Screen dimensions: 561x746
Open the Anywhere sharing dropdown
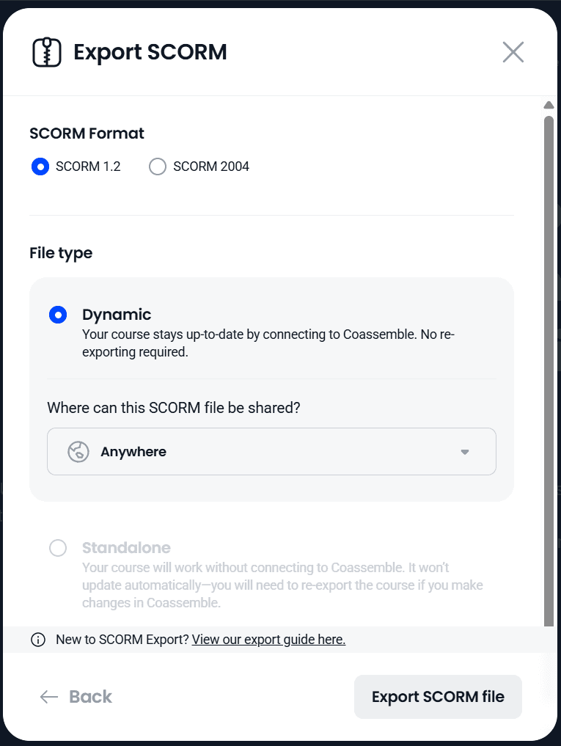(271, 452)
